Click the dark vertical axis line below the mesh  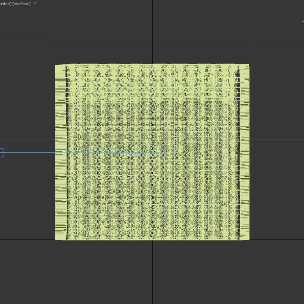(153, 270)
